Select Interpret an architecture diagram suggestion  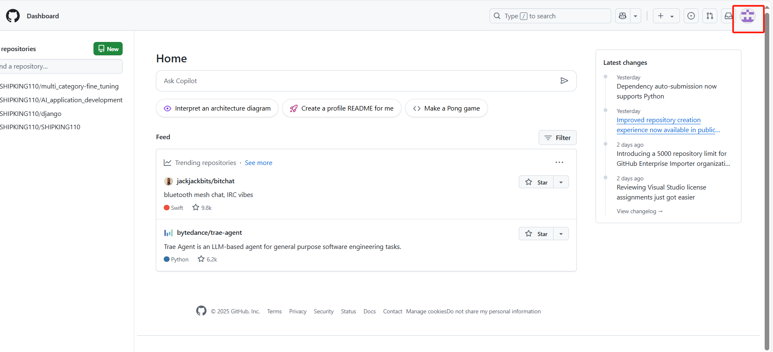coord(217,108)
